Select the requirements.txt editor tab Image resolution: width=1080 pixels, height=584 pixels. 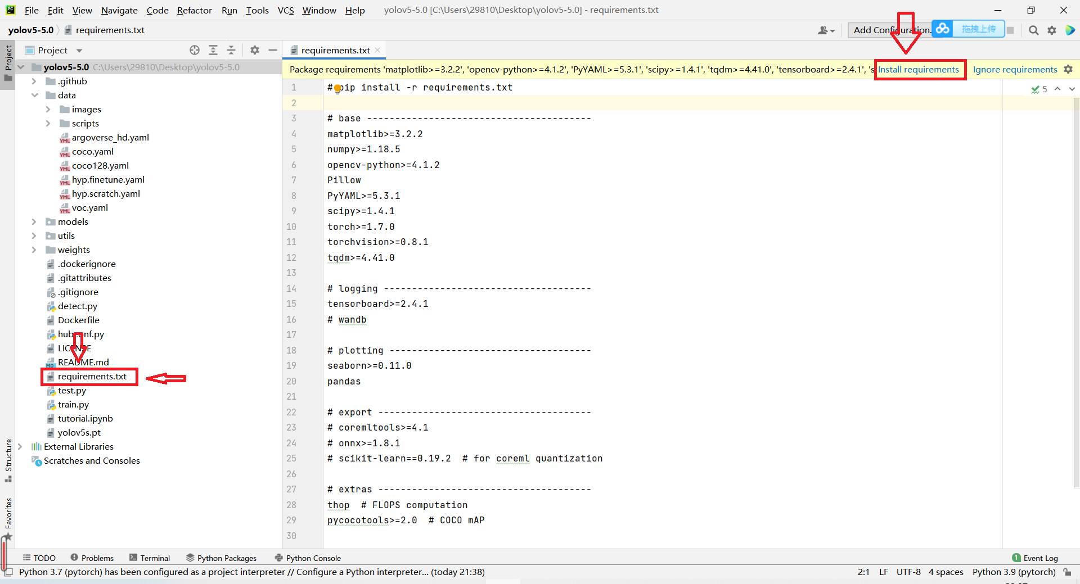[x=335, y=50]
